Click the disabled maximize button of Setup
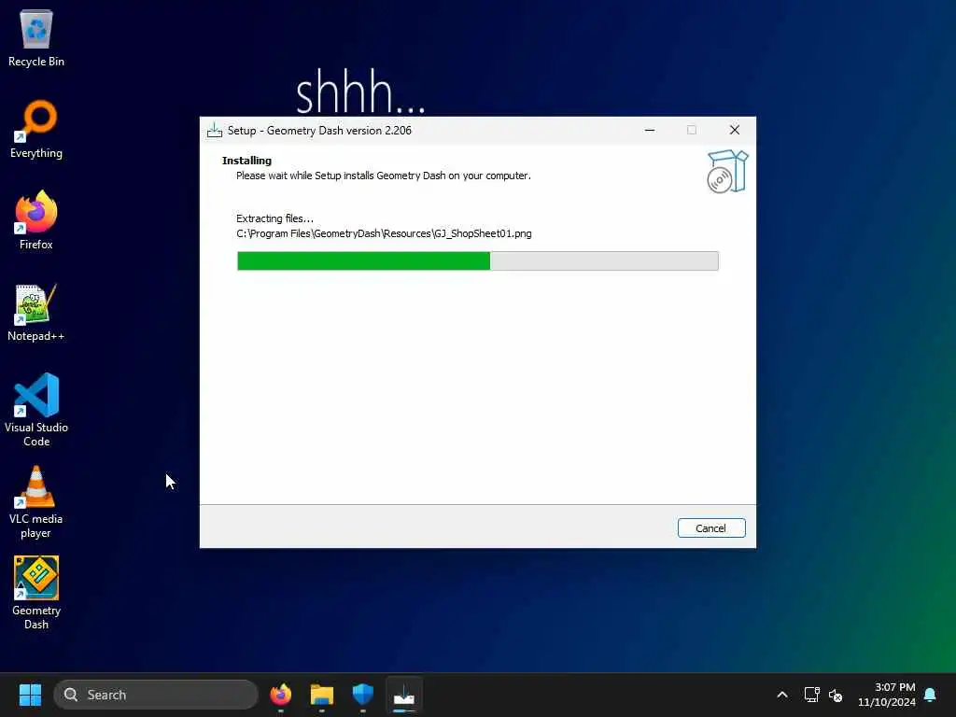Screen dimensions: 956x717 pos(692,131)
